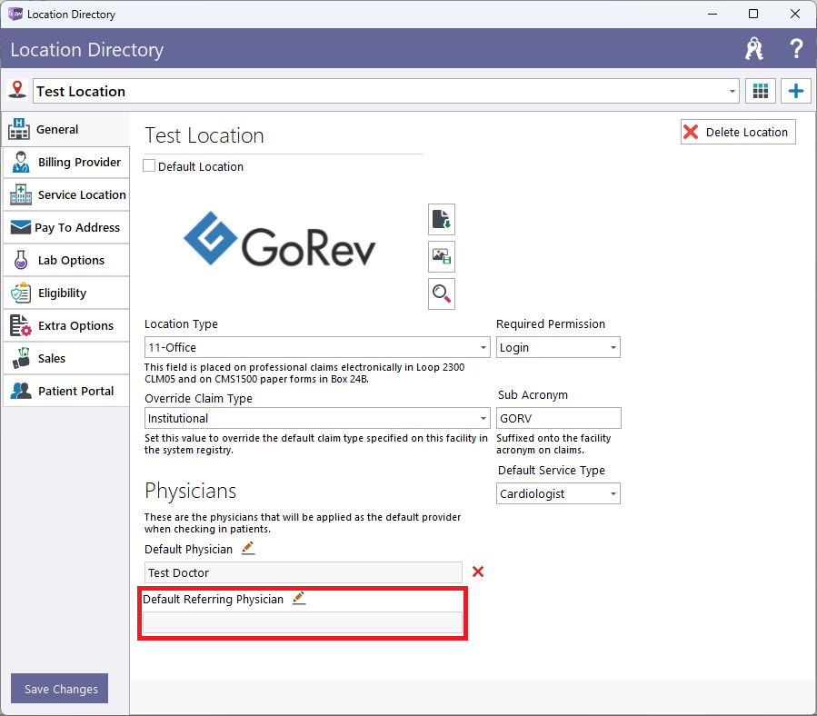Screen dimensions: 817x716
Task: Toggle the Default Location checkbox
Action: tap(149, 165)
